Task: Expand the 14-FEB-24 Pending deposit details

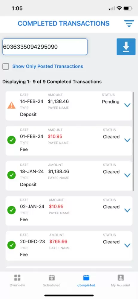Action: pos(127,105)
